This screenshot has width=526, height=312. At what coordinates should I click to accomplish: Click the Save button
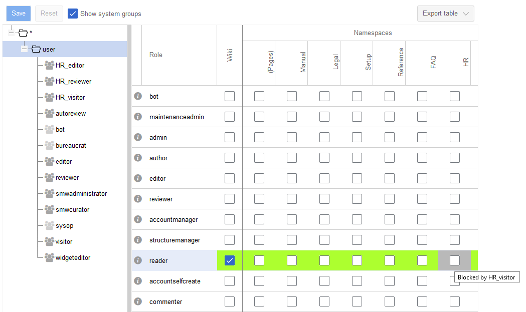point(19,14)
